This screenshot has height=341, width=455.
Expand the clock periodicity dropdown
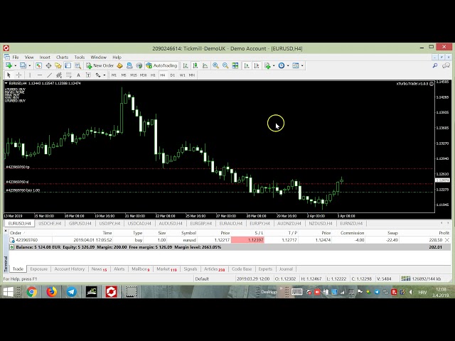pyautogui.click(x=287, y=65)
